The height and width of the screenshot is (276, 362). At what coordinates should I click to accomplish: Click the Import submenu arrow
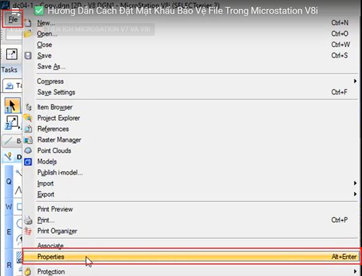coord(355,183)
